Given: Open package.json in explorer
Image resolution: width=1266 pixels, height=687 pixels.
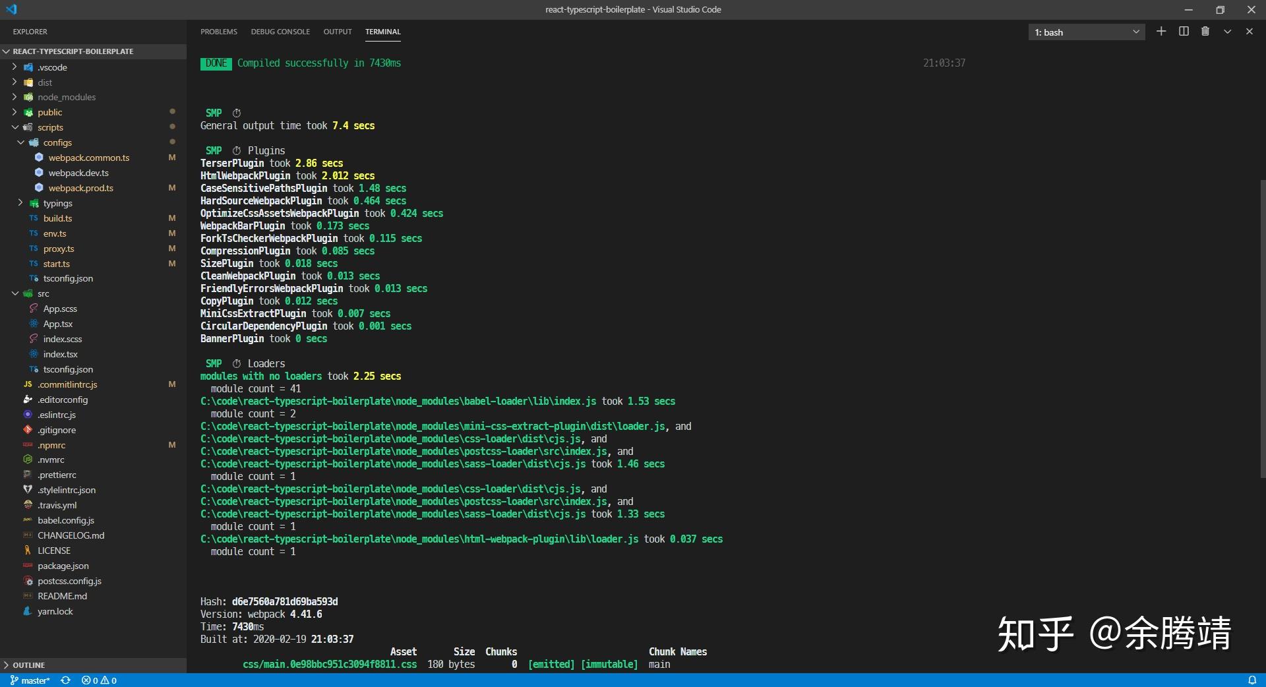Looking at the screenshot, I should [63, 566].
